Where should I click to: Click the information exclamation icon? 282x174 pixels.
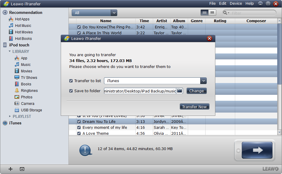pyautogui.click(x=85, y=150)
